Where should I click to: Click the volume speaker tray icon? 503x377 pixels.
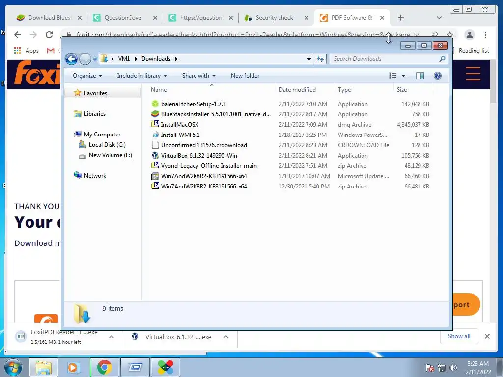click(453, 368)
